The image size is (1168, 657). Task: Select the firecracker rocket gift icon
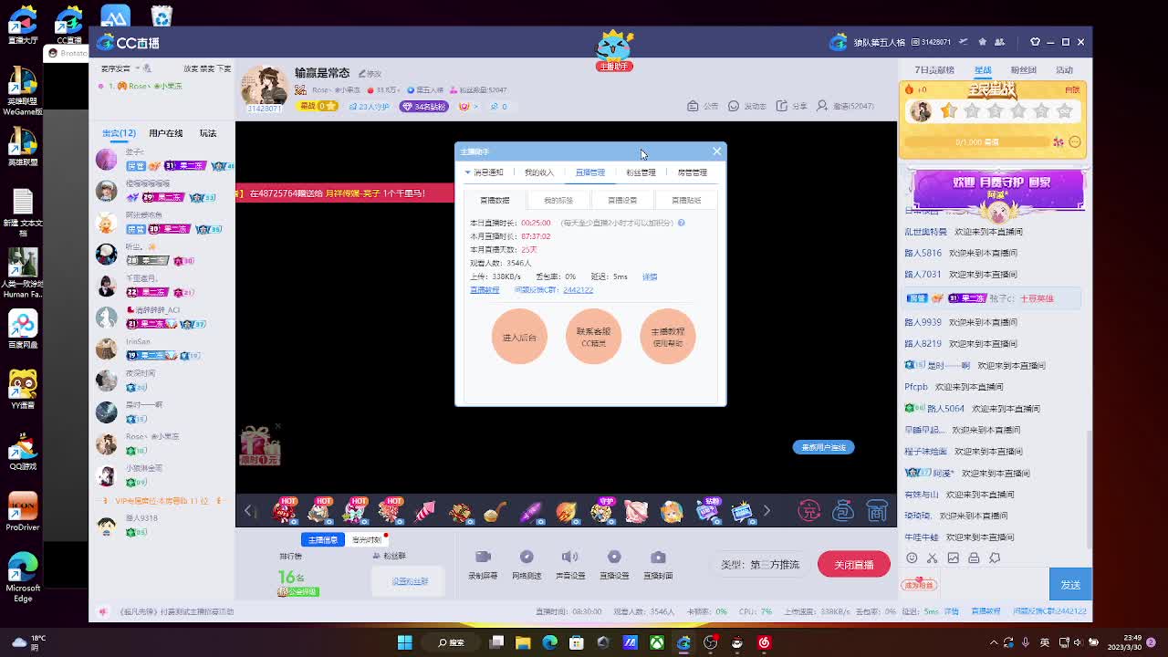[425, 512]
